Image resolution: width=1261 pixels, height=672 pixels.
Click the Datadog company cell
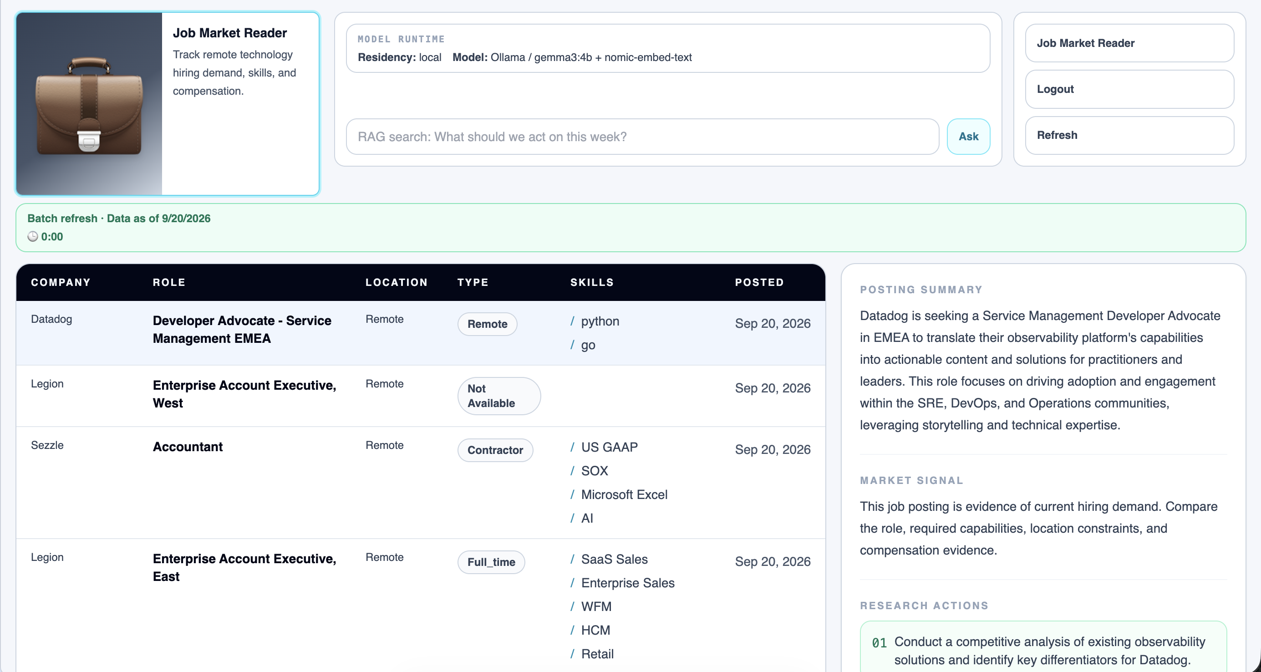point(51,319)
